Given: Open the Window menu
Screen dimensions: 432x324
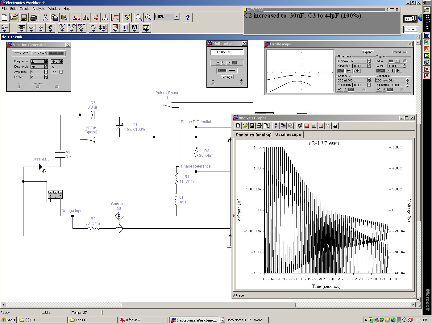Looking at the screenshot, I should coord(54,9).
